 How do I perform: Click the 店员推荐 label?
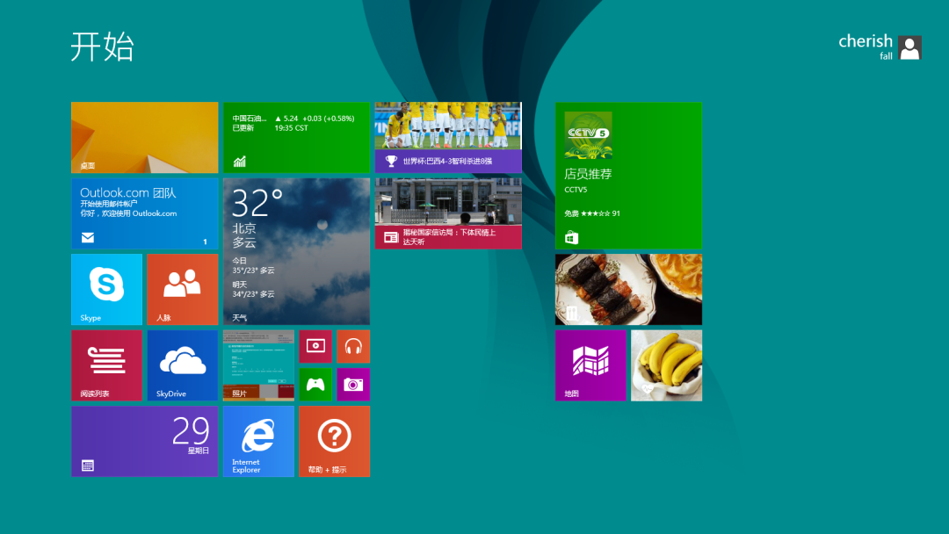(x=588, y=174)
